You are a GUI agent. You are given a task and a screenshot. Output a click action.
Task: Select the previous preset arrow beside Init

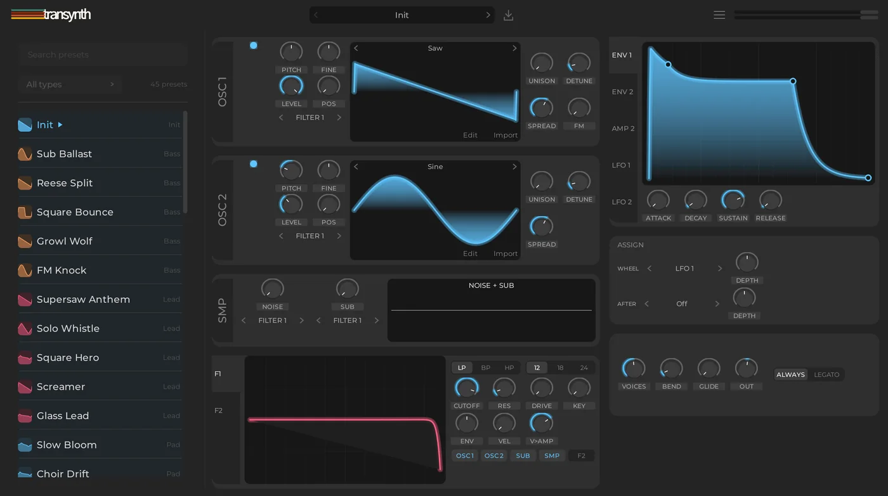(316, 15)
